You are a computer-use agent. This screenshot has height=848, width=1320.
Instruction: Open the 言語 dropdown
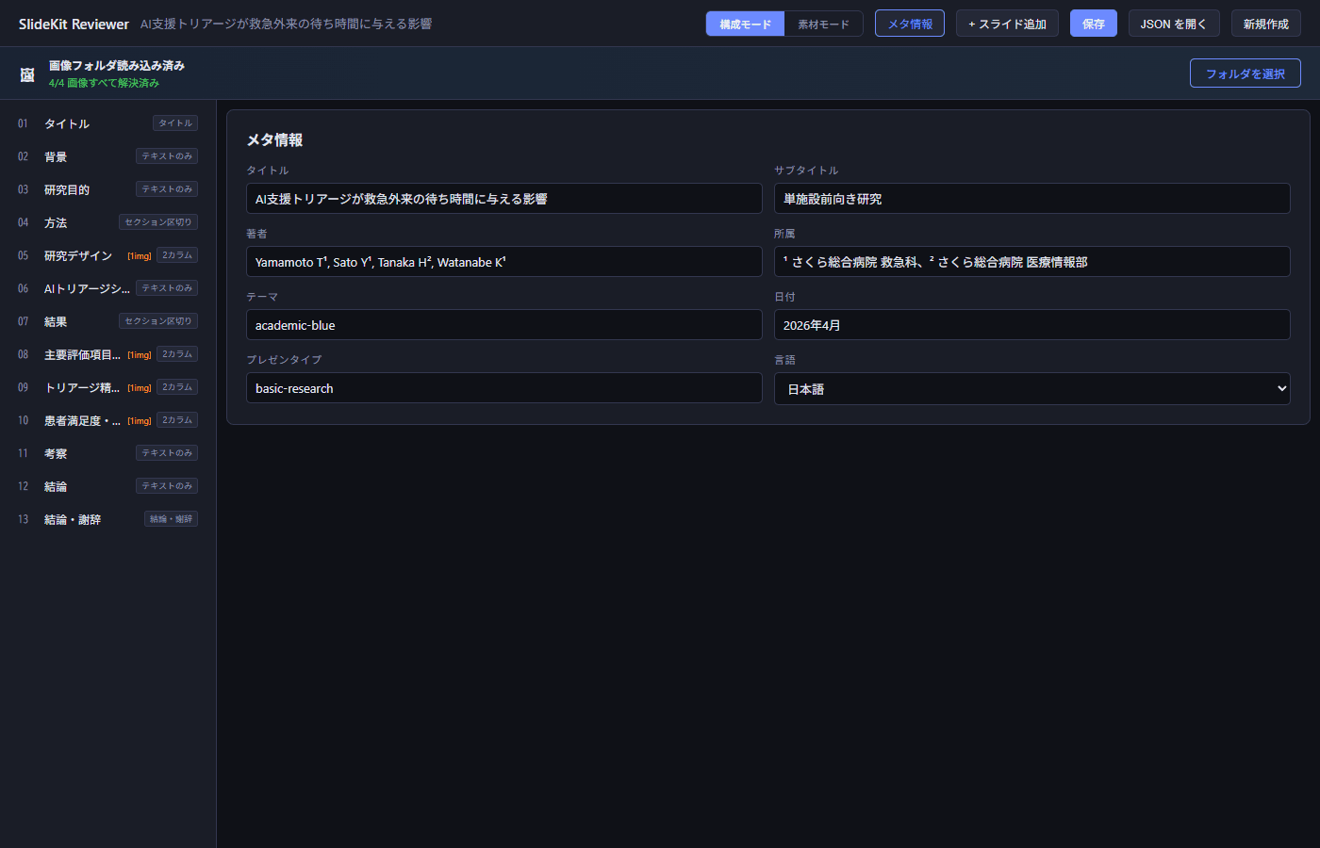point(1031,387)
